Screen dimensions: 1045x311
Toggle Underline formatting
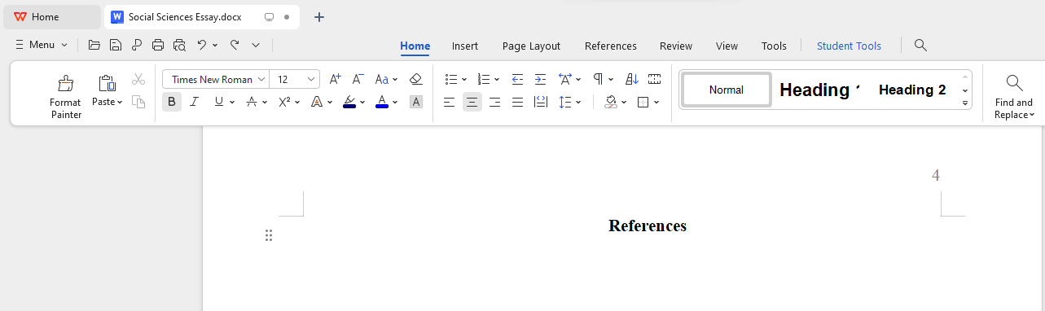tap(218, 102)
